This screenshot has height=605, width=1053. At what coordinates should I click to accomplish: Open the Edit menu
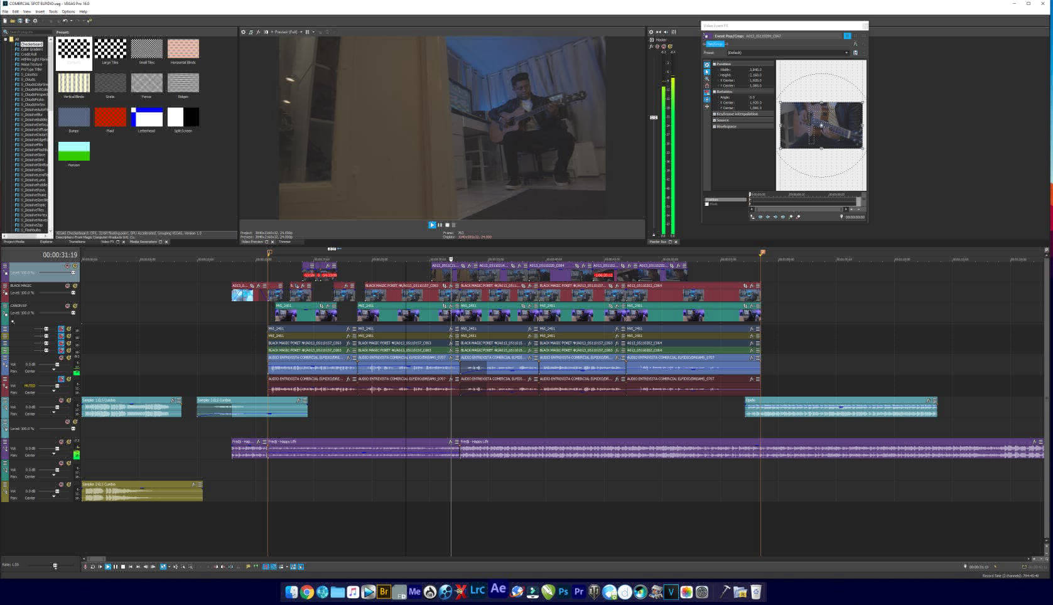click(16, 11)
